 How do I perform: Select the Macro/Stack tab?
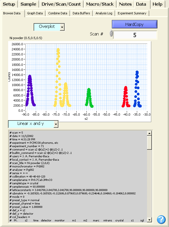[x=100, y=4]
